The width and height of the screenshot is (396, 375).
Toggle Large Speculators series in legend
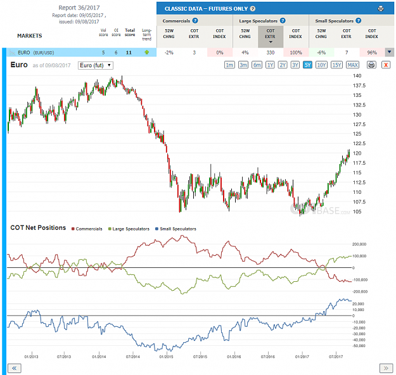(x=129, y=229)
